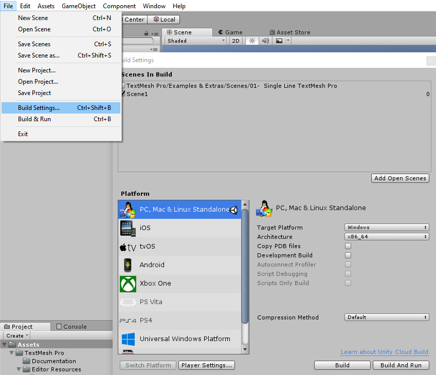Toggle Script Debugging checkbox

[x=348, y=274]
